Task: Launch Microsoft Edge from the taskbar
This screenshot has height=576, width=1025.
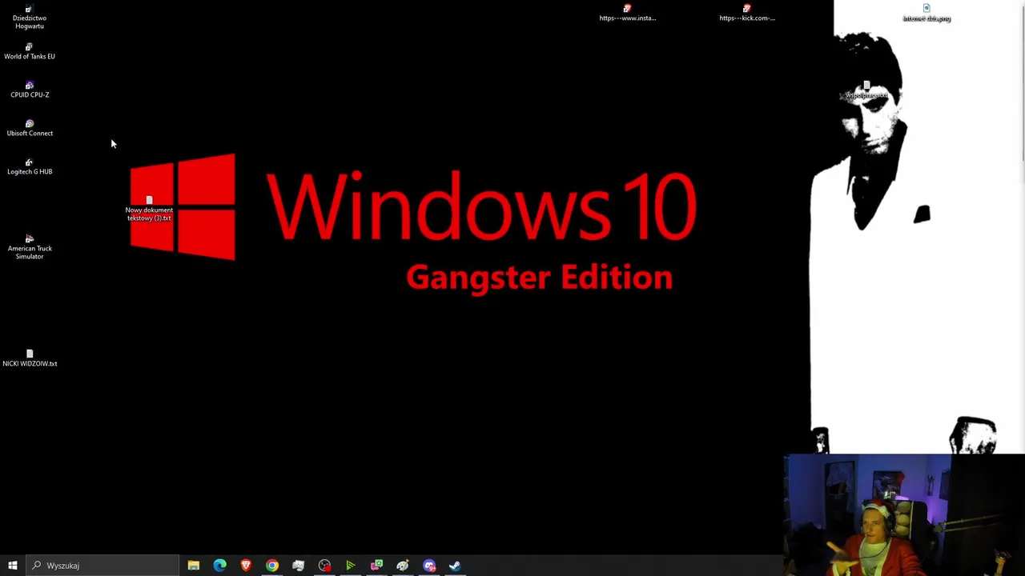Action: pyautogui.click(x=219, y=566)
